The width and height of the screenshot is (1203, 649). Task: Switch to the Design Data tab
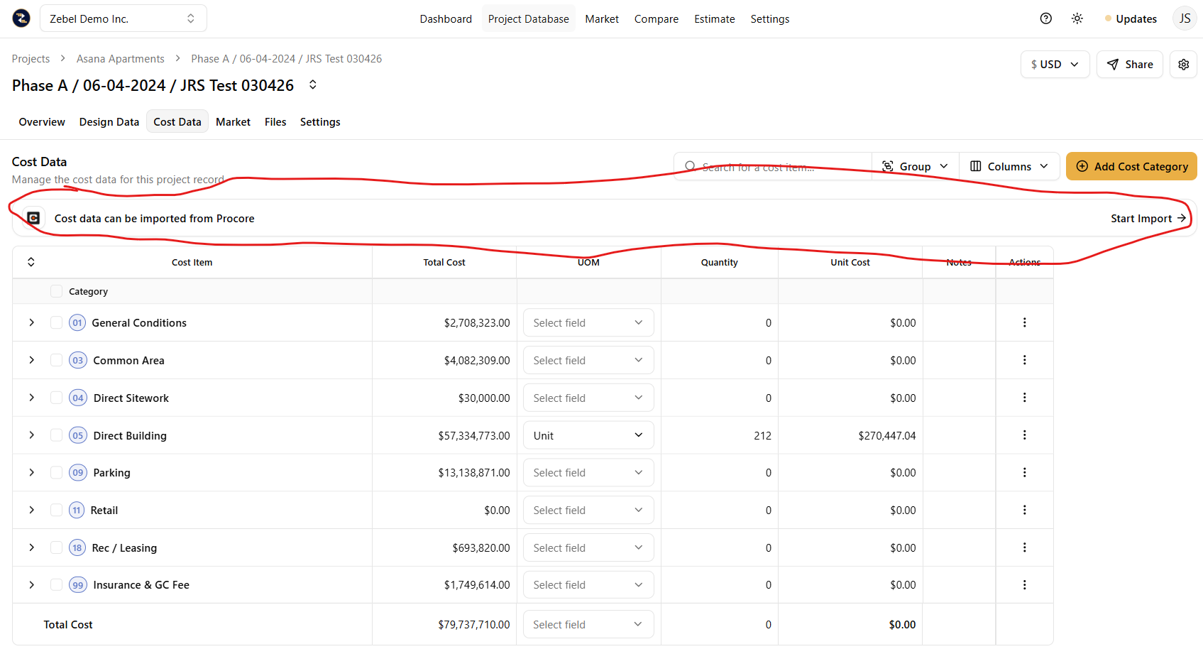[109, 122]
